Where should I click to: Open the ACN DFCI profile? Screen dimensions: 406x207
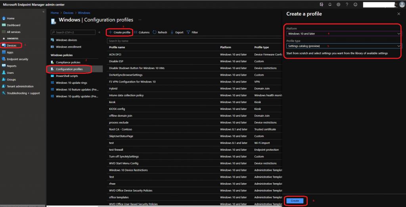point(115,54)
